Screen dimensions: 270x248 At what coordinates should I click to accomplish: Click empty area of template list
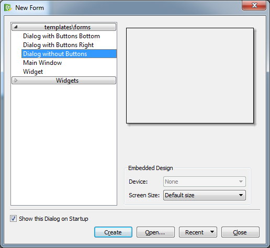point(64,145)
